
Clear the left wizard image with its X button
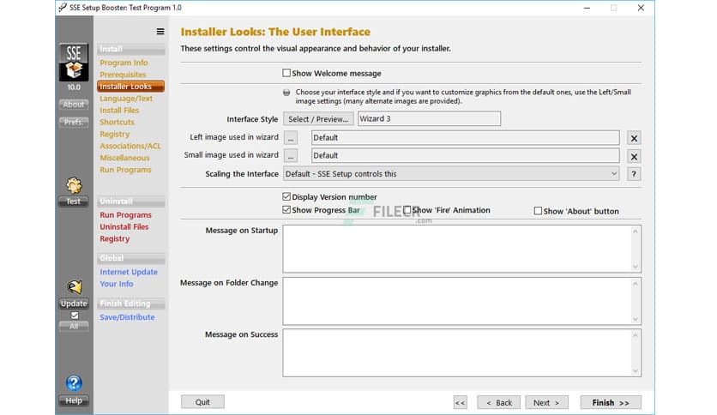click(634, 138)
